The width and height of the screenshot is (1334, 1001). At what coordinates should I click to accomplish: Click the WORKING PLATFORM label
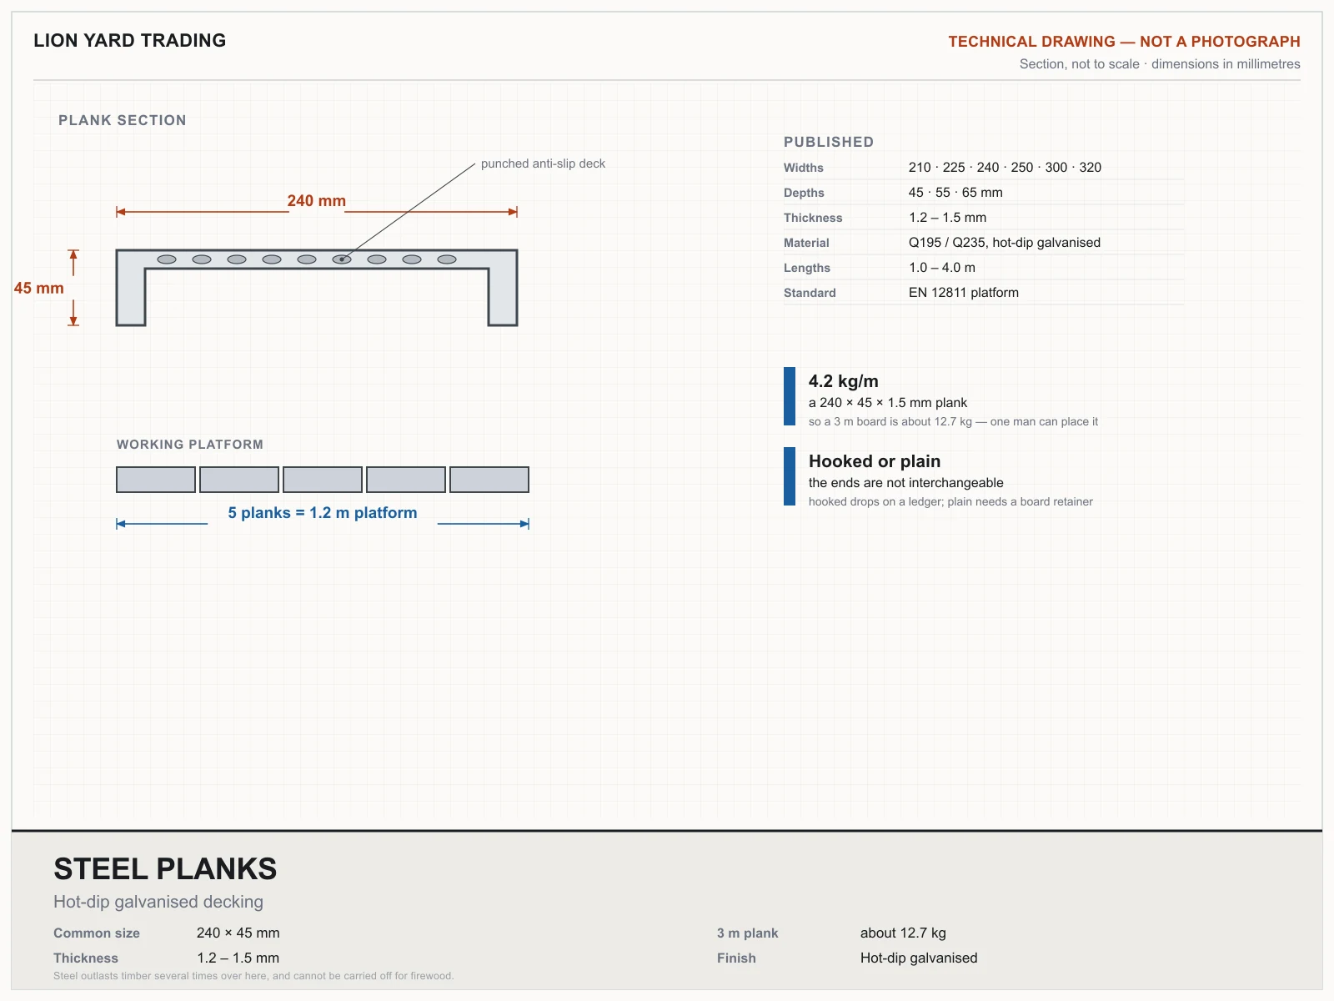click(x=190, y=445)
